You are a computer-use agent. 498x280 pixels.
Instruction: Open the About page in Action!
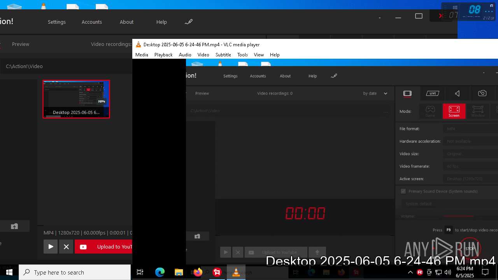point(126,22)
